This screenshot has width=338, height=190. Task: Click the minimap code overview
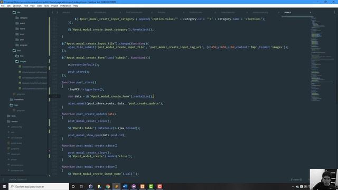coord(322,59)
